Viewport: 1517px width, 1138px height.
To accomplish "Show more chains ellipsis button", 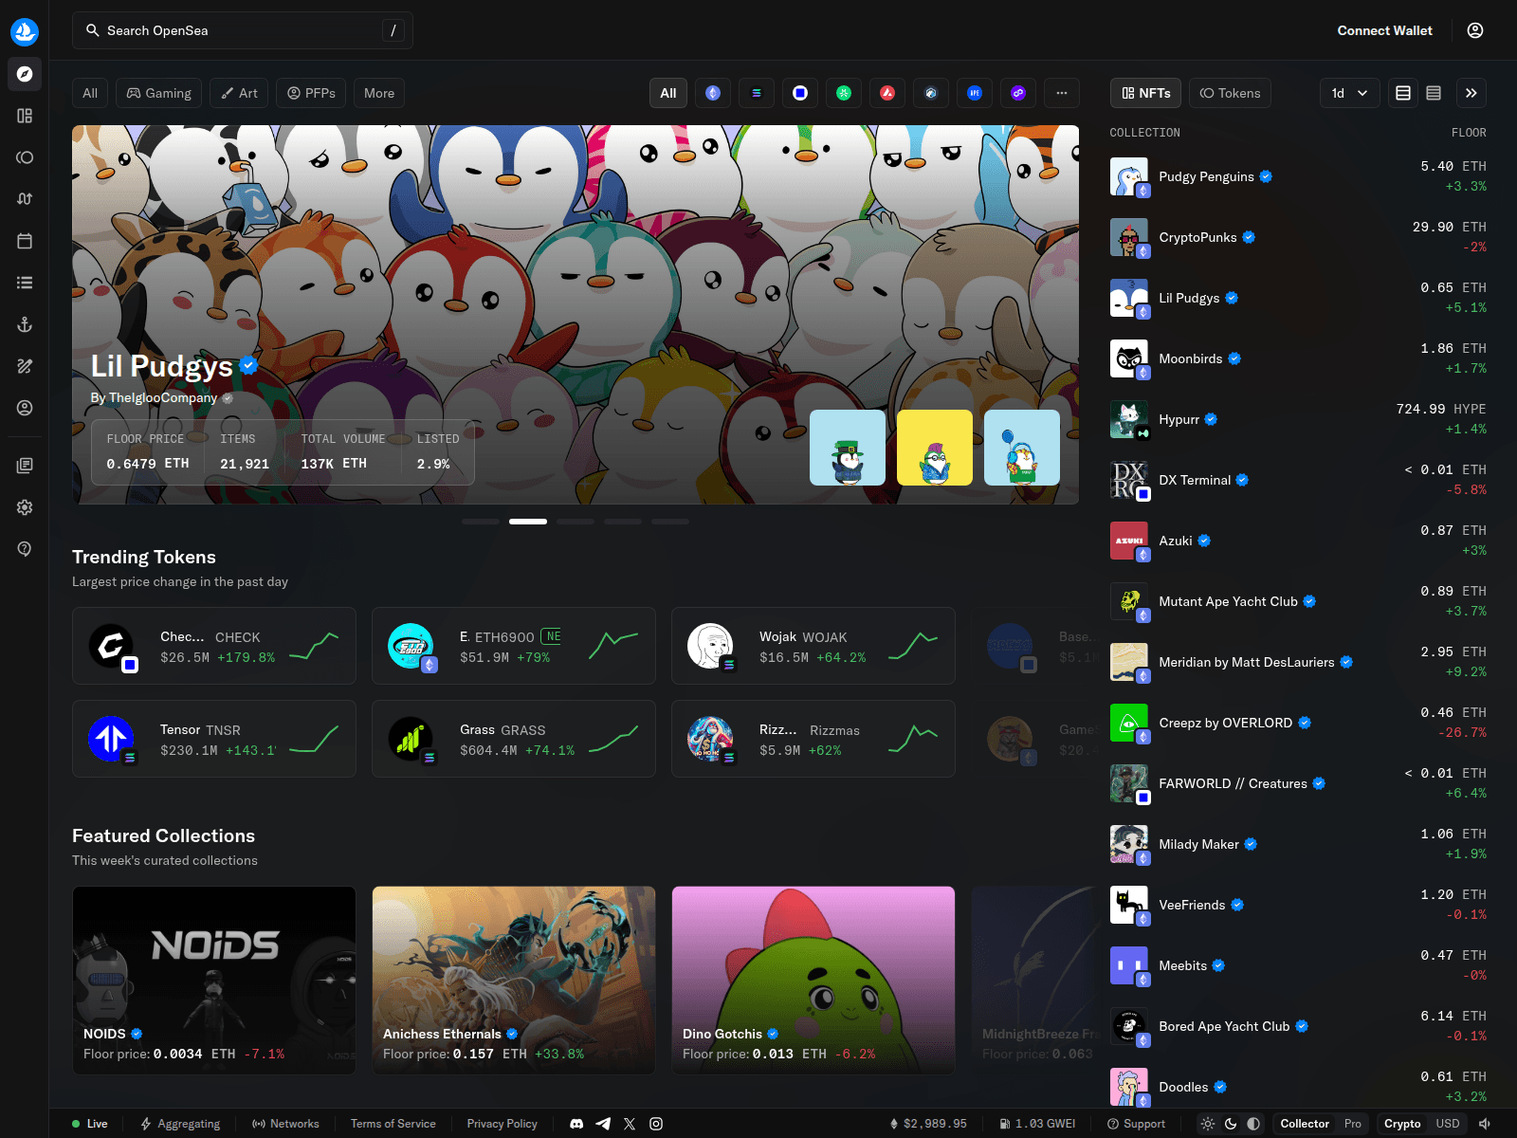I will pyautogui.click(x=1062, y=93).
